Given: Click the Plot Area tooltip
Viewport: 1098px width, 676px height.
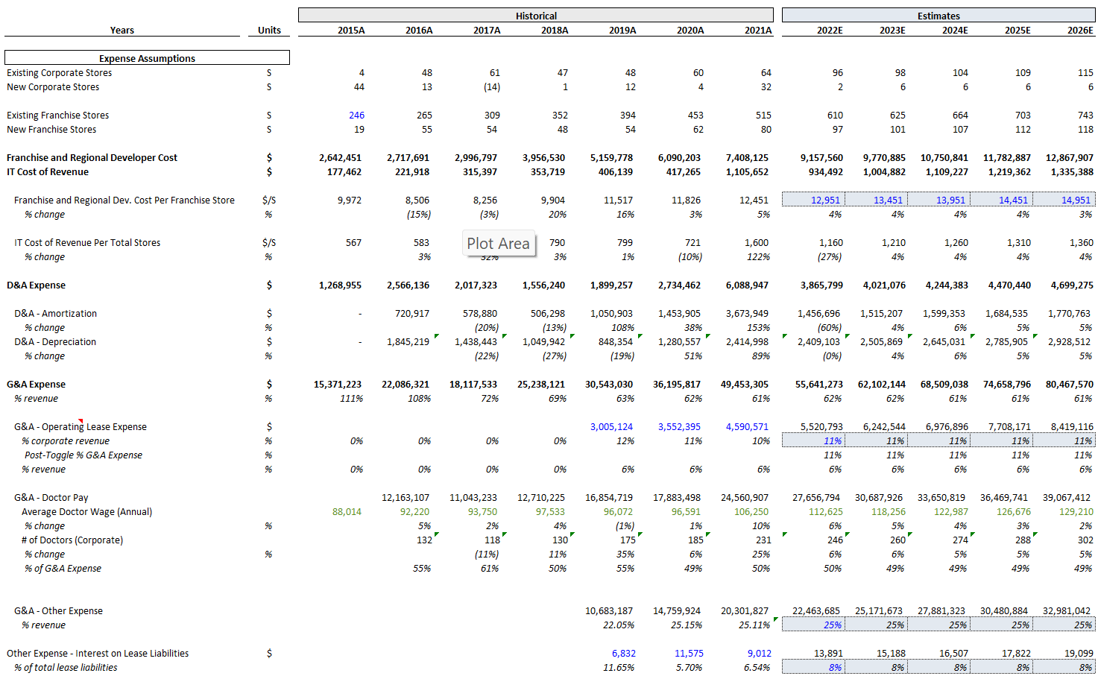Looking at the screenshot, I should point(499,243).
